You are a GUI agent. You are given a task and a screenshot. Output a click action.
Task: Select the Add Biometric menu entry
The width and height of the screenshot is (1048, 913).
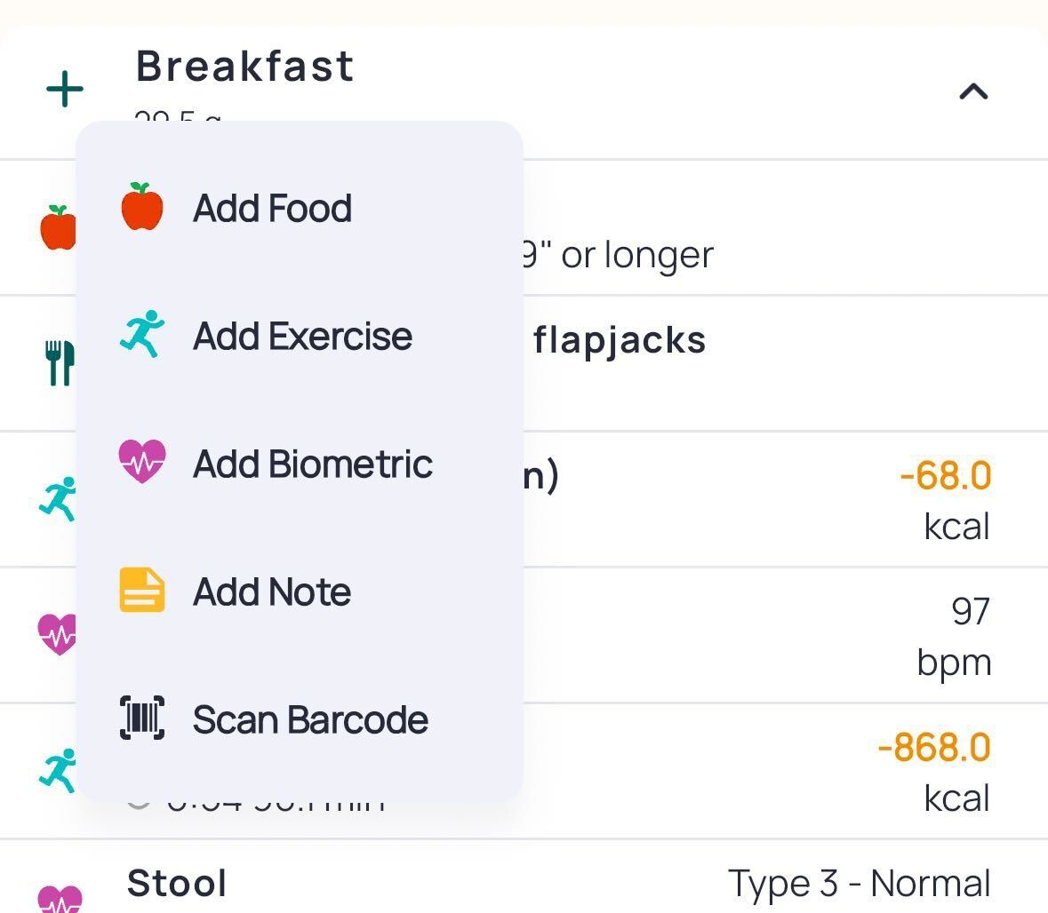pyautogui.click(x=312, y=464)
